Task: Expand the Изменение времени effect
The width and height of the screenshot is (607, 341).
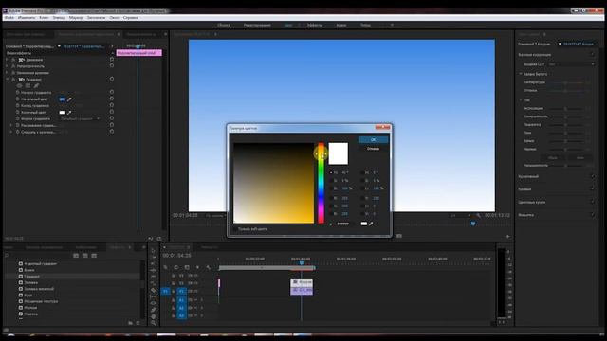Action: point(7,73)
